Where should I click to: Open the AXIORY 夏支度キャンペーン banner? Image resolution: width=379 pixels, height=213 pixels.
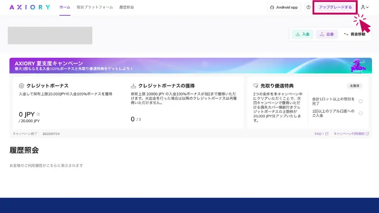(x=190, y=65)
